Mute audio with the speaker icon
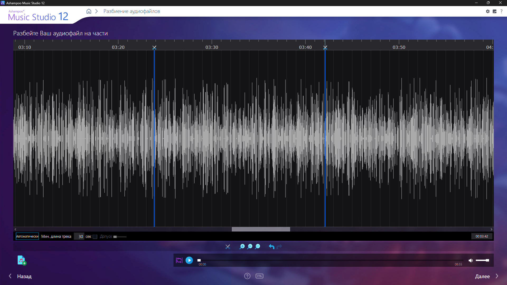This screenshot has width=507, height=285. [471, 260]
